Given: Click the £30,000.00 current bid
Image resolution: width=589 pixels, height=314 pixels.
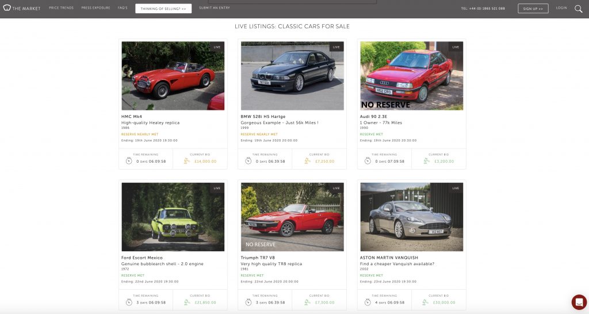Looking at the screenshot, I should click(x=444, y=302).
